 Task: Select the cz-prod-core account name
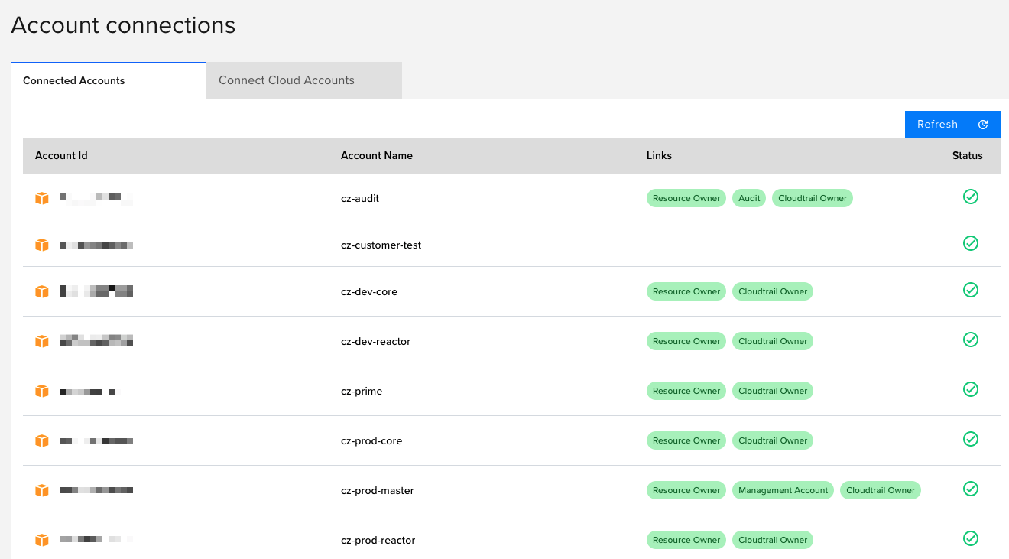point(371,441)
